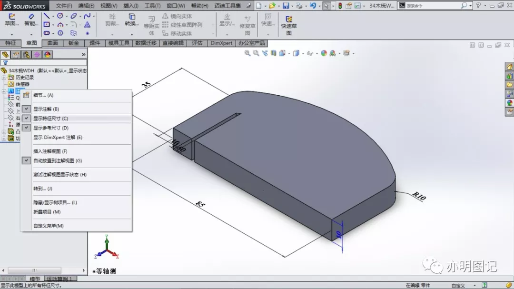Click the 智能 smart dimension button
Image resolution: width=514 pixels, height=289 pixels.
tap(31, 20)
